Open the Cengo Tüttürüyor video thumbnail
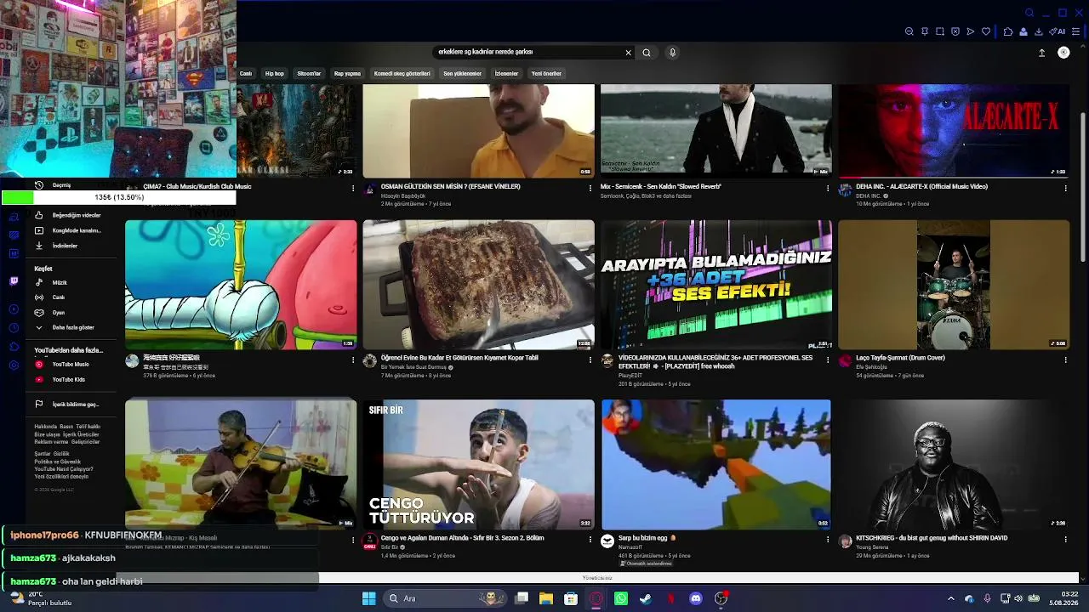 [479, 465]
